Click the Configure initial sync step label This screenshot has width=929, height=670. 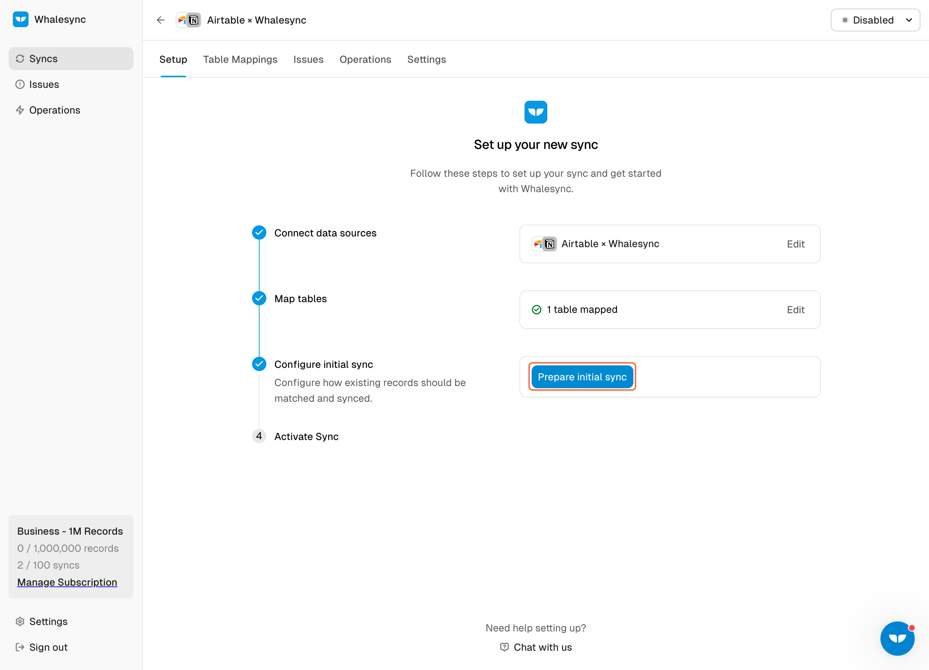tap(323, 364)
